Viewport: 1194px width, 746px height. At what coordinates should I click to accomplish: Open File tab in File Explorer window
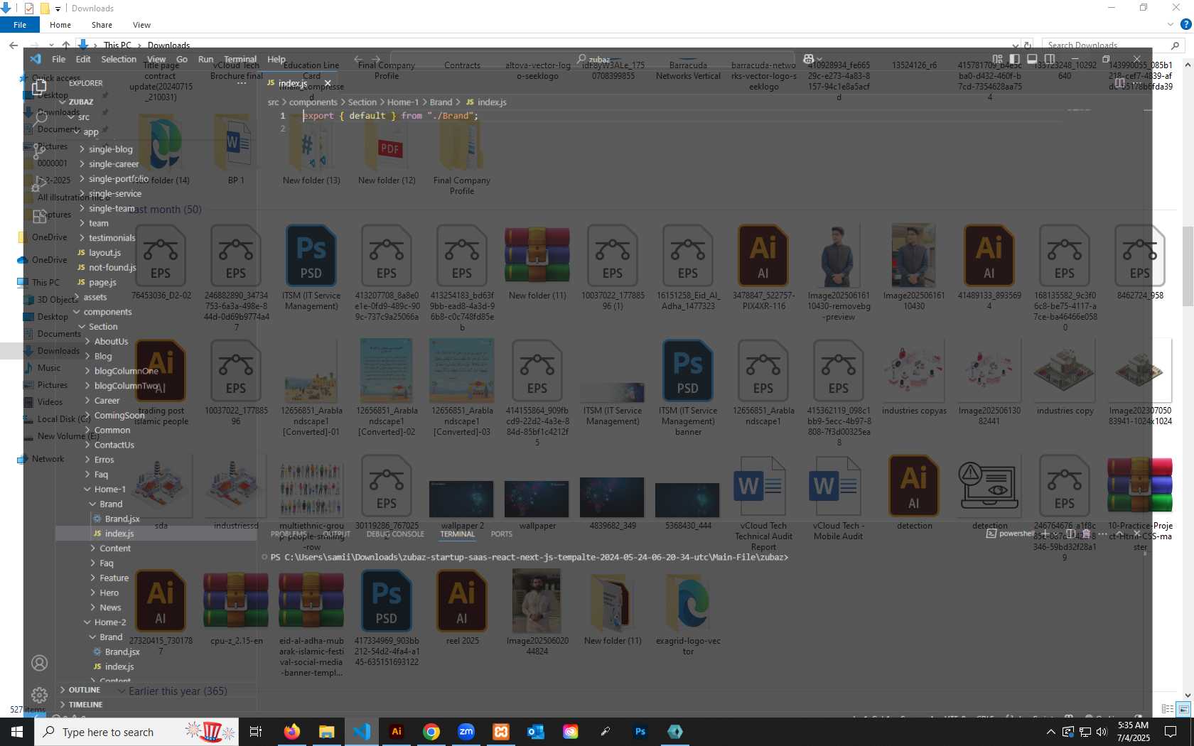click(20, 25)
